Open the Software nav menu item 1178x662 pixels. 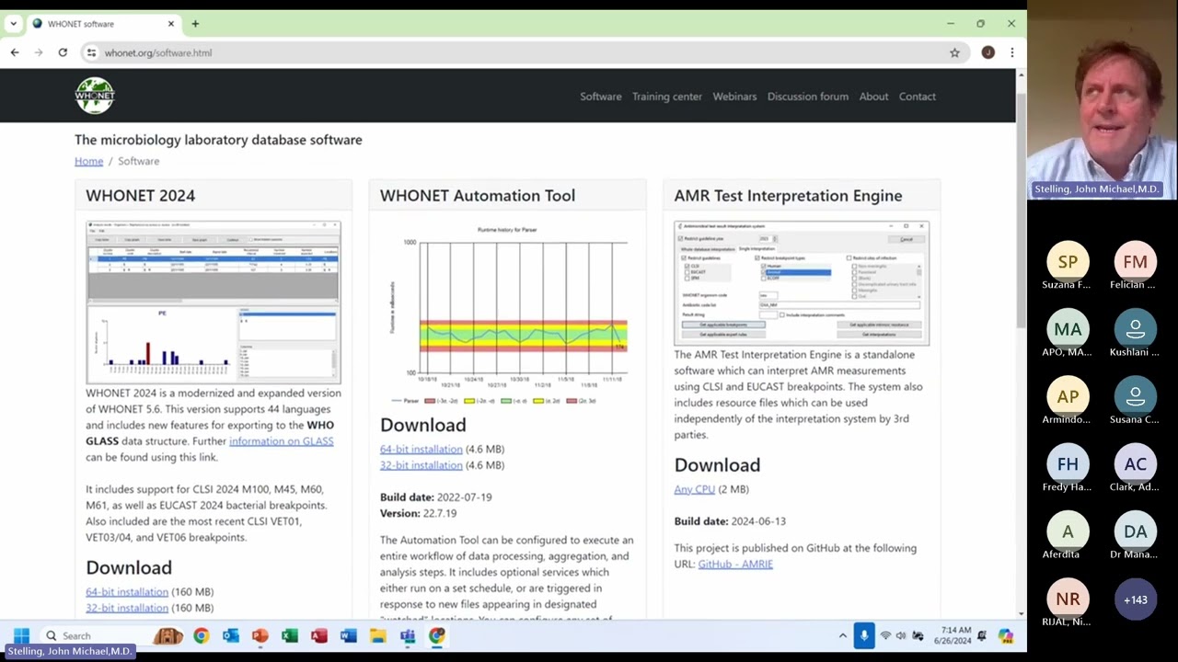600,97
